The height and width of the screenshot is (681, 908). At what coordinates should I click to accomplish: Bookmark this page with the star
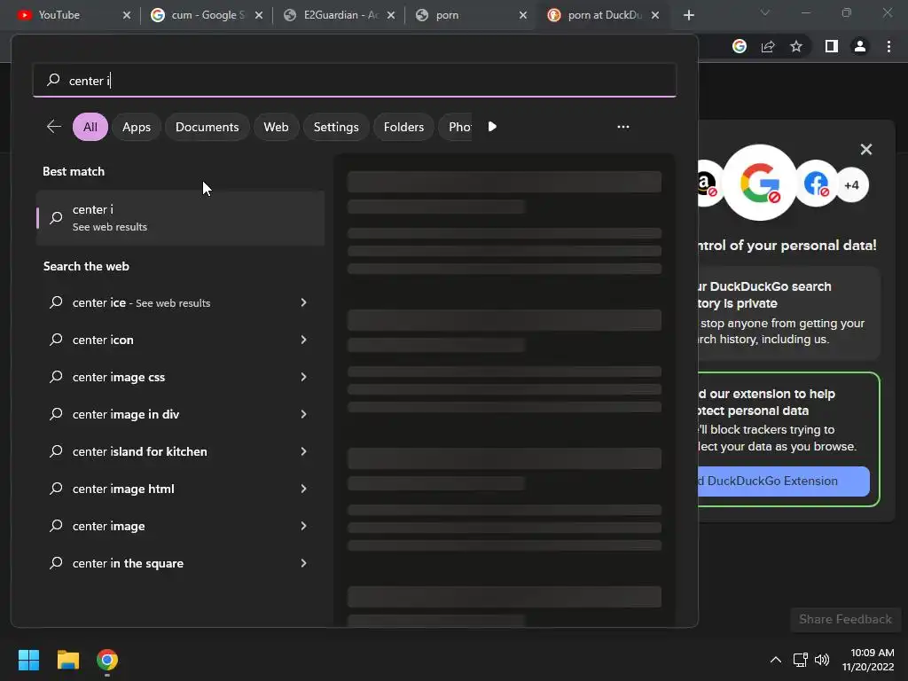point(796,46)
